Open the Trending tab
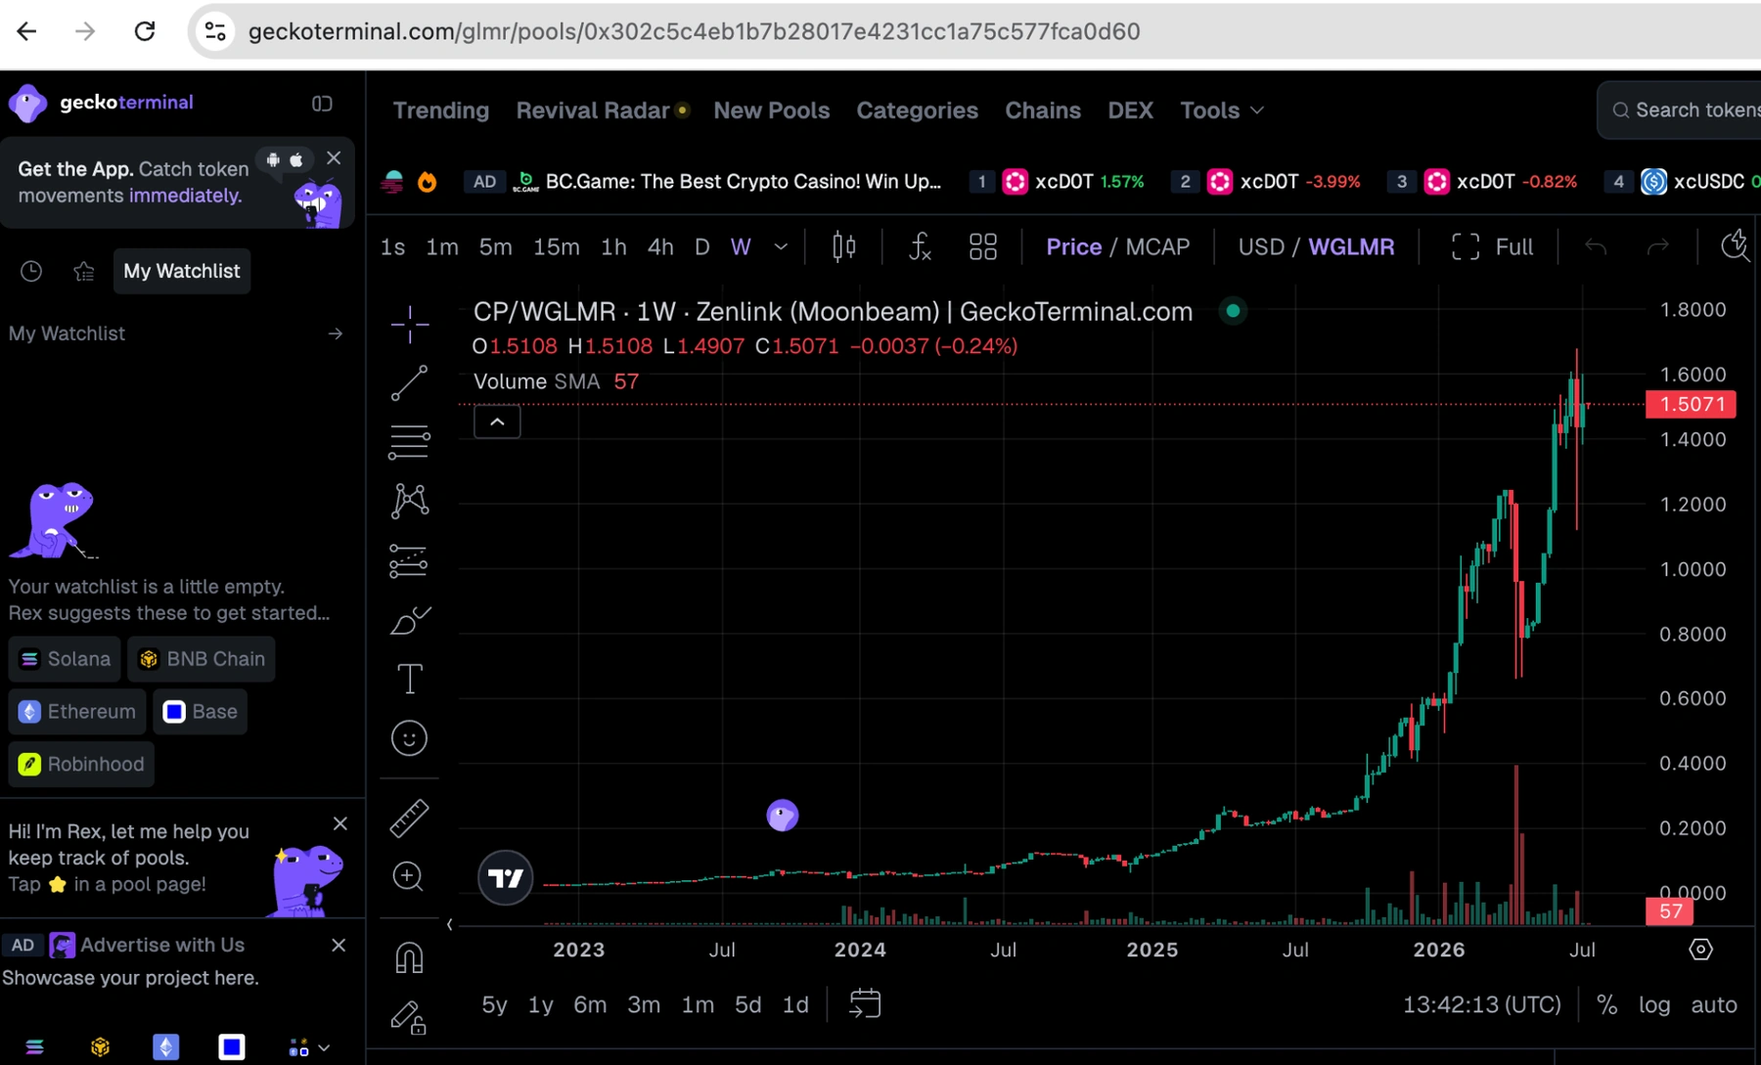This screenshot has height=1065, width=1761. (441, 111)
